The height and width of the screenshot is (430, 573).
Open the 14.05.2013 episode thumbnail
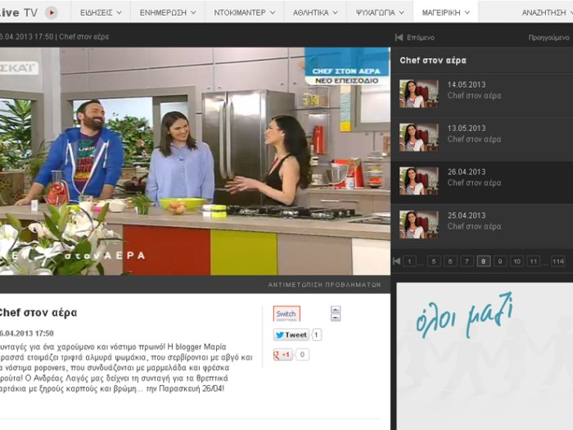point(418,93)
